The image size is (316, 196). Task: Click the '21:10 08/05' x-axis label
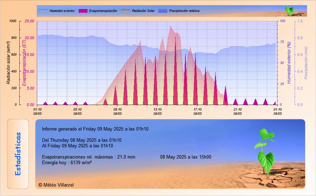coord(238,111)
